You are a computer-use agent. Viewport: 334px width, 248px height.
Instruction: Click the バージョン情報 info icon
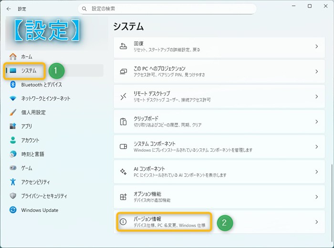123,222
